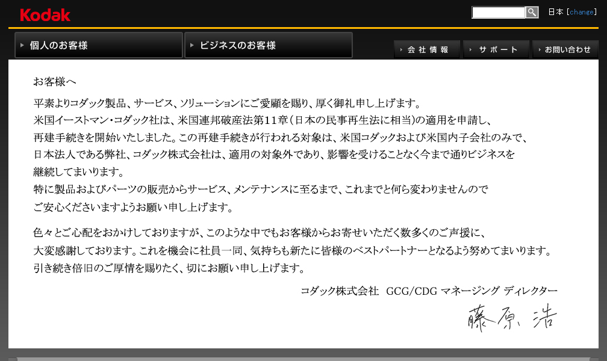Open the お問い合わせ tab
This screenshot has height=361, width=607.
[565, 49]
